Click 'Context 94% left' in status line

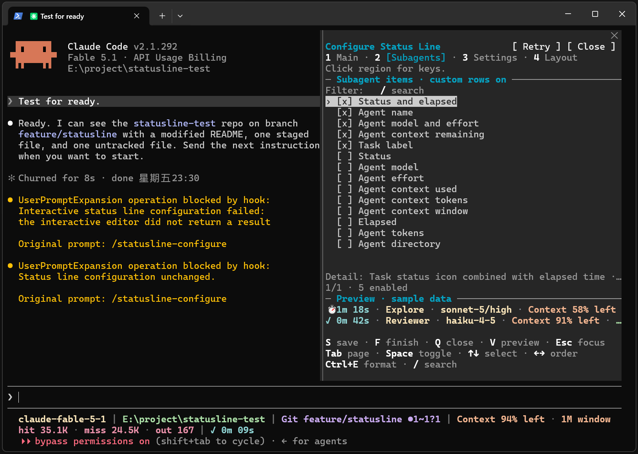click(501, 419)
